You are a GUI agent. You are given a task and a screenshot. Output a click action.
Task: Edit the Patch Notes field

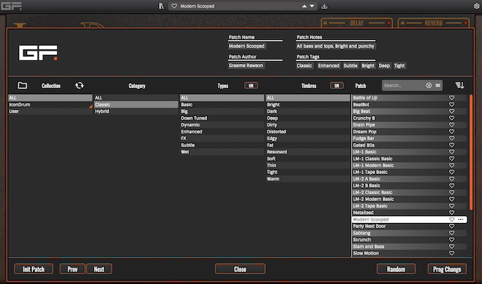(336, 46)
